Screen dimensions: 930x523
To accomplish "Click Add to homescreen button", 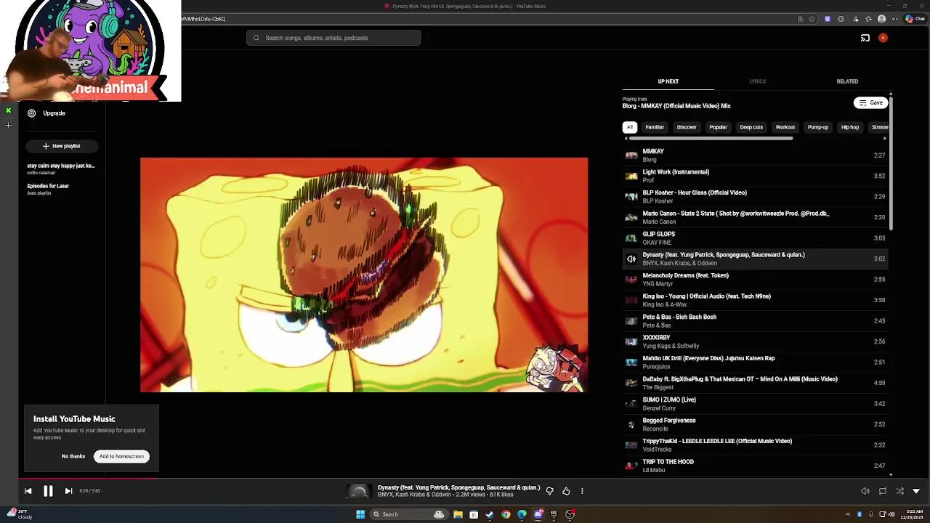I will coord(121,456).
